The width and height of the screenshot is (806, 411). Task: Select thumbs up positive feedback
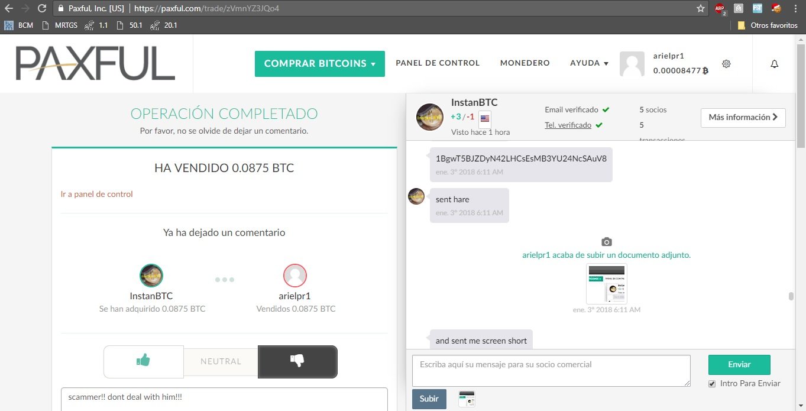(144, 361)
